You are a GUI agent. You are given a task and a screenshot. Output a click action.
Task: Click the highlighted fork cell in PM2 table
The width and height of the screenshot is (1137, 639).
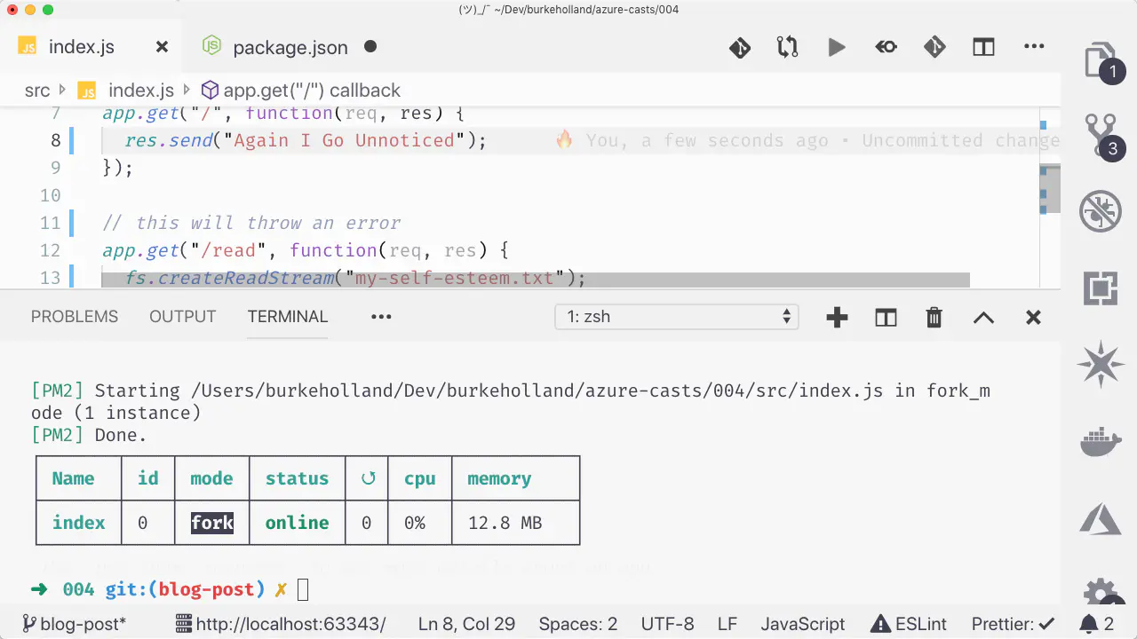pos(212,523)
